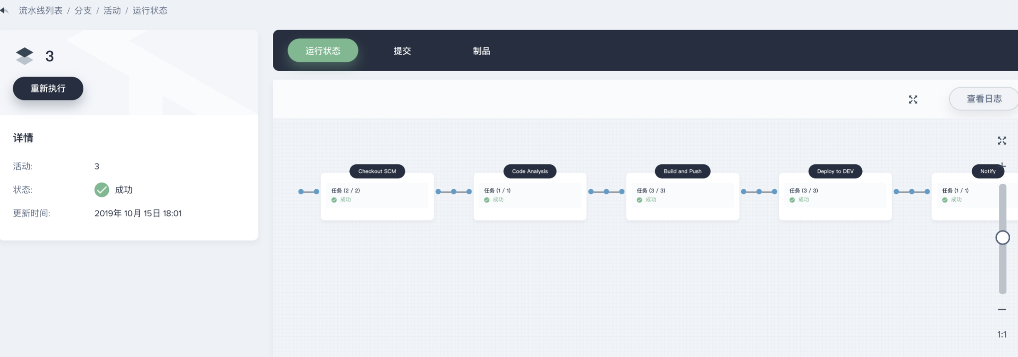Open the 制品 tab
Image resolution: width=1018 pixels, height=357 pixels.
tap(481, 51)
